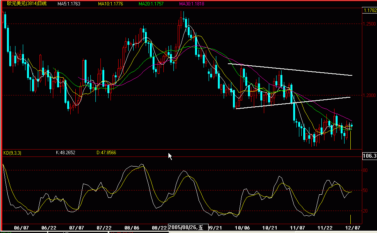This screenshot has width=377, height=233.
Task: Click the 50 level on KD axis
Action: [365, 190]
